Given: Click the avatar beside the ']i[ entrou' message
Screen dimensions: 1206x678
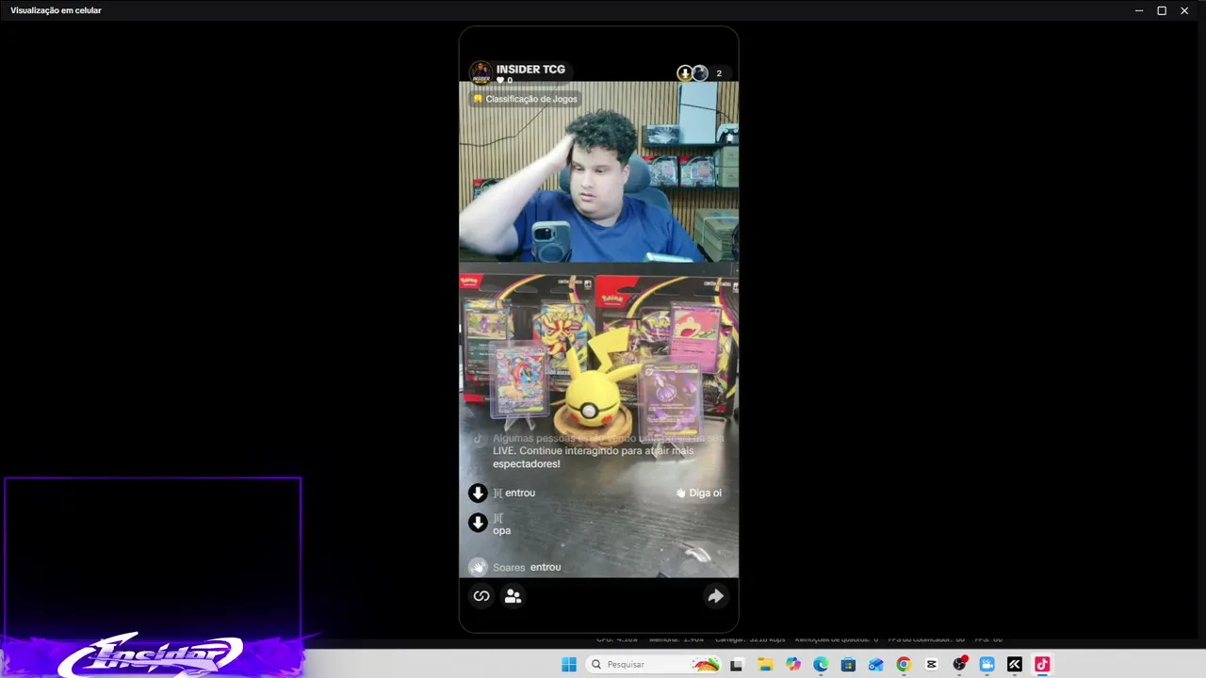Looking at the screenshot, I should 478,492.
